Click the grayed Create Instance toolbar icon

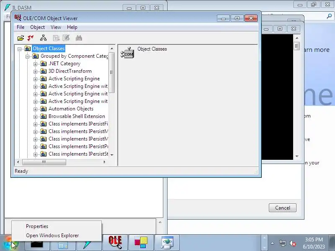click(x=56, y=38)
